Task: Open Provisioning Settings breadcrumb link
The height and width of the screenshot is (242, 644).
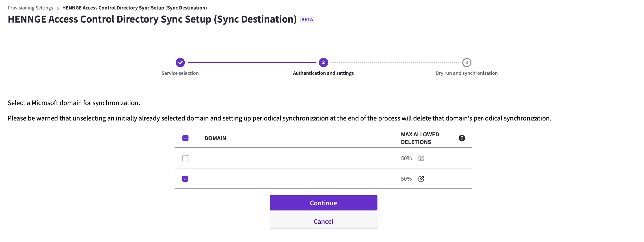Action: point(30,8)
